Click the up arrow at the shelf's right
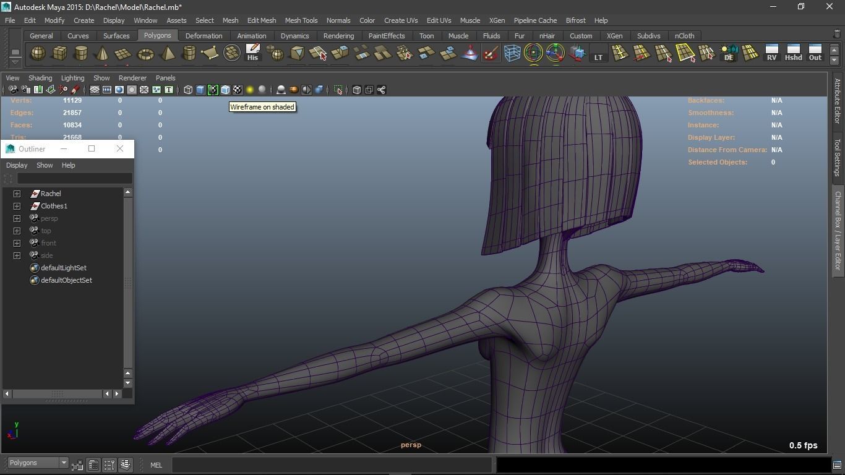 click(x=834, y=49)
